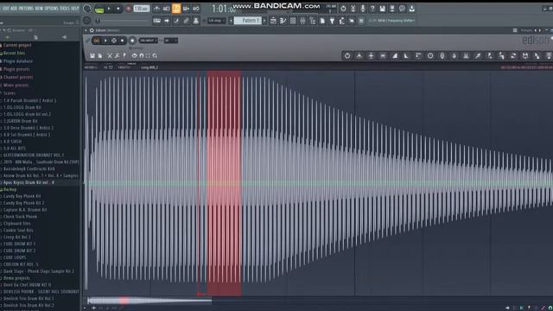Open the snap selector dropdown
The image size is (553, 311).
(x=216, y=21)
